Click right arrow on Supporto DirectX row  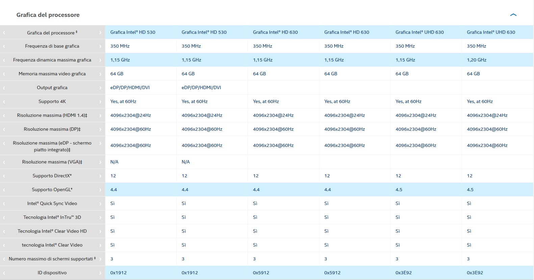tap(100, 176)
